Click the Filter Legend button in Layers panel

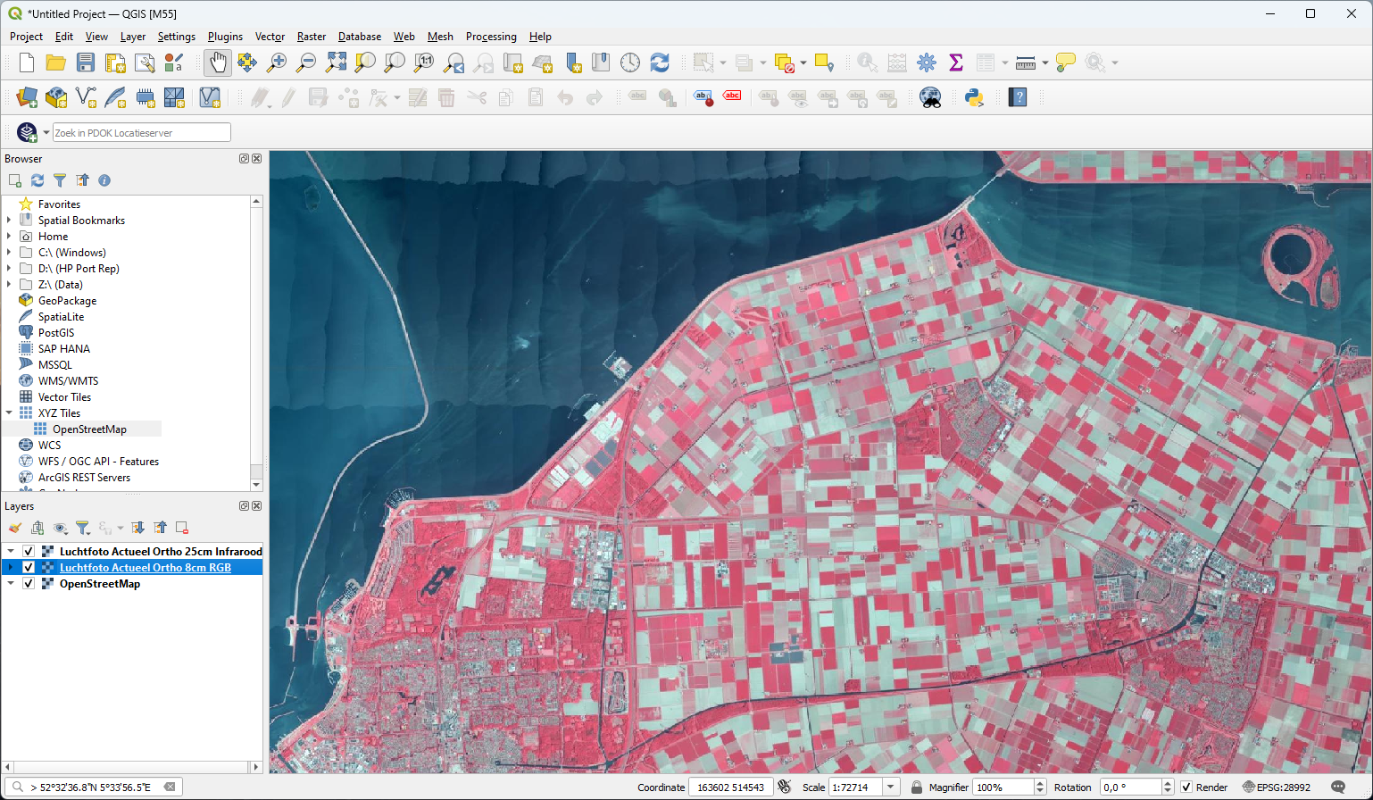click(x=83, y=528)
